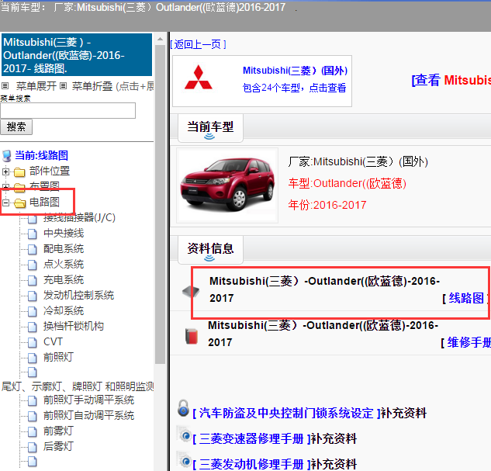Screen dimensions: 491x471
Task: Select the 资料信息 tab
Action: pos(210,249)
